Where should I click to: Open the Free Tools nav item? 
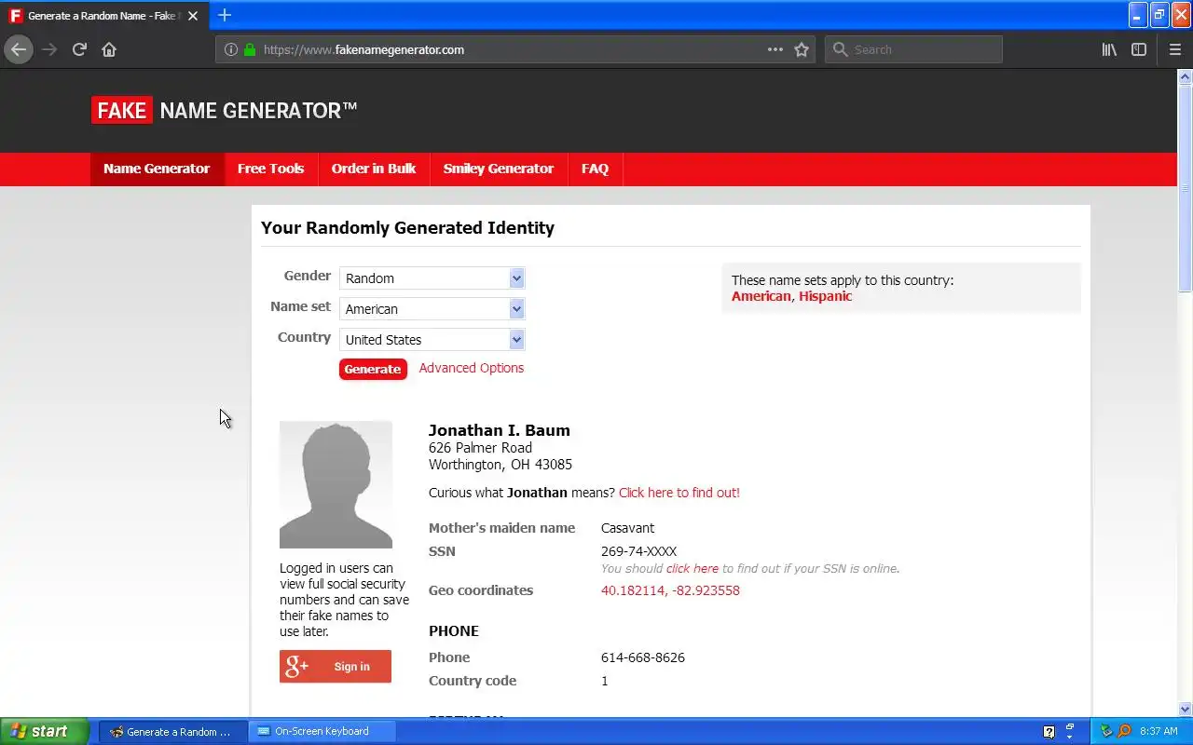point(270,169)
